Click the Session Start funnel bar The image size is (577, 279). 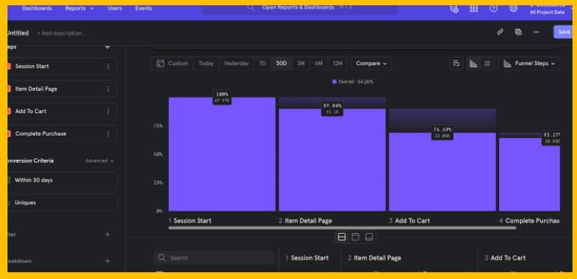pyautogui.click(x=222, y=154)
